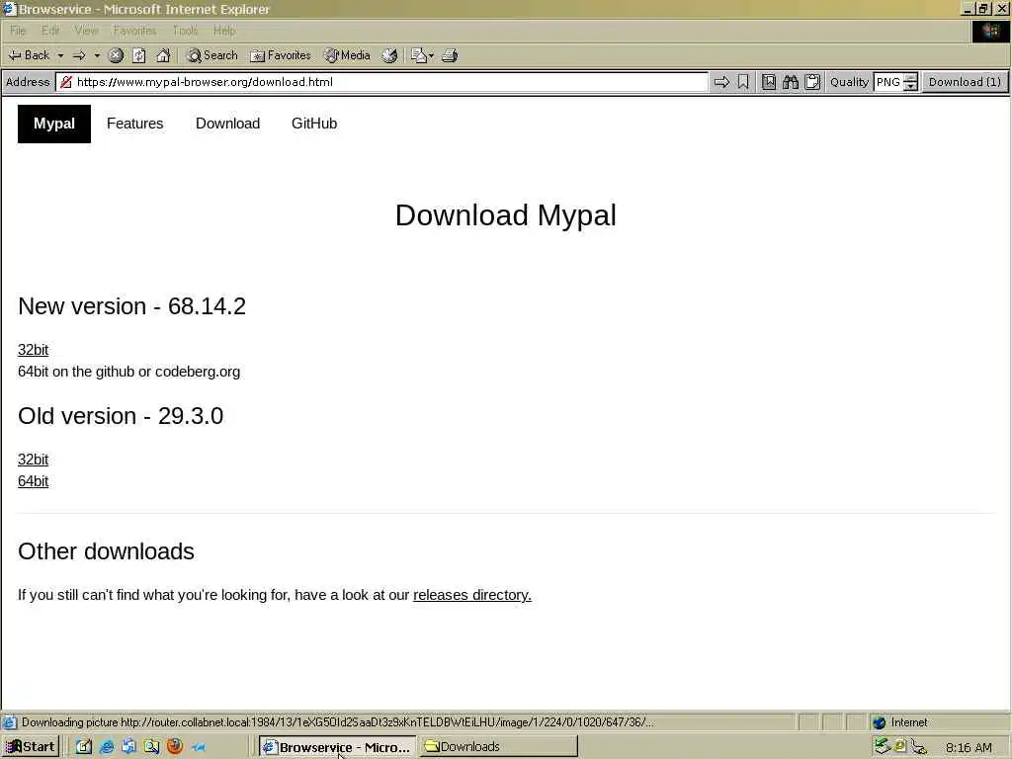This screenshot has width=1012, height=759.
Task: Click the bookmarks page icon left of binoculars
Action: click(769, 82)
